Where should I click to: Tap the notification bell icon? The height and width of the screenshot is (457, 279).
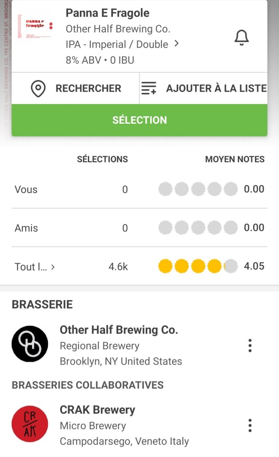point(241,38)
